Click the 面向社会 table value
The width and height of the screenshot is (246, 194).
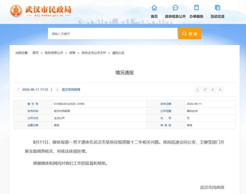pyautogui.click(x=192, y=111)
